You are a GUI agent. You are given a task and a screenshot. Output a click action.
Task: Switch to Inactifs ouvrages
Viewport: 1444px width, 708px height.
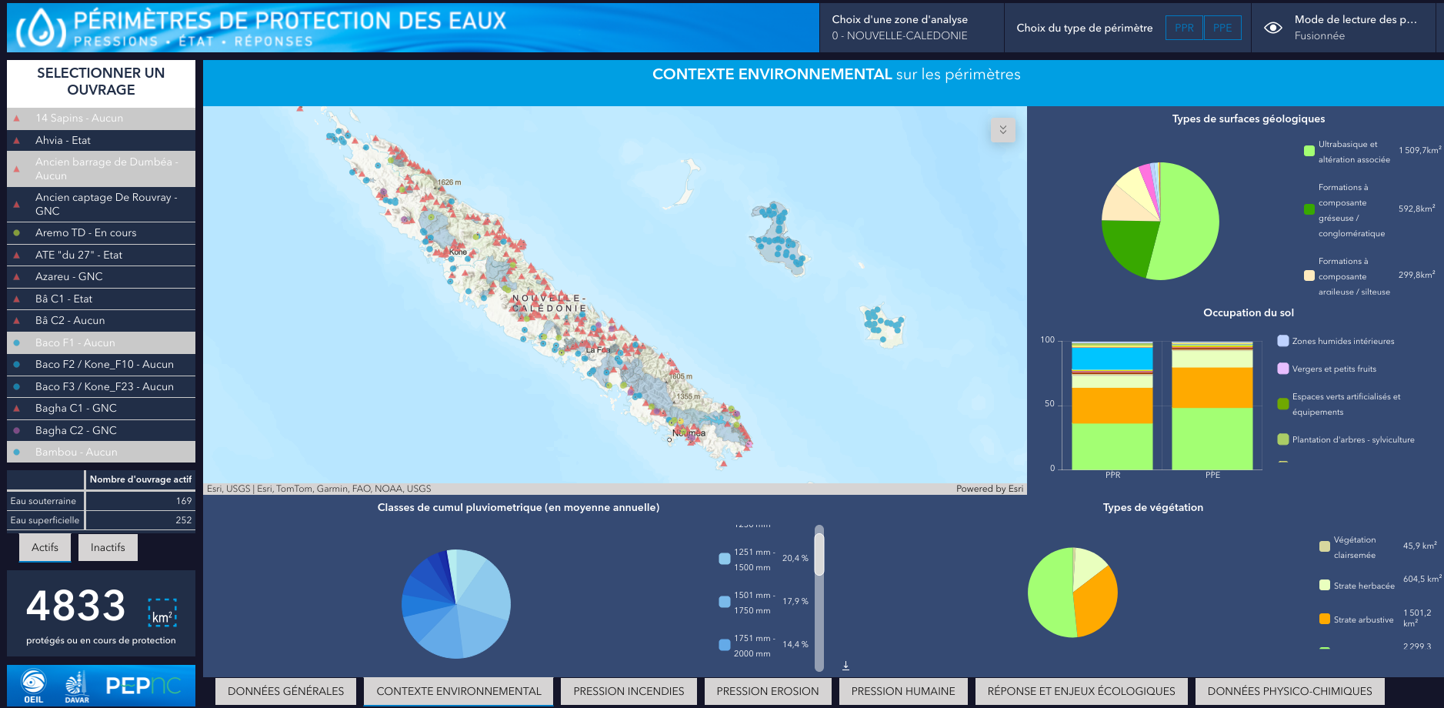pos(108,547)
